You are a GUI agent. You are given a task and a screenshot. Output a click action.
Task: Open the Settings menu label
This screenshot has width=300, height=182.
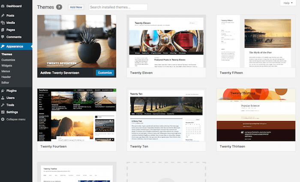(x=12, y=112)
